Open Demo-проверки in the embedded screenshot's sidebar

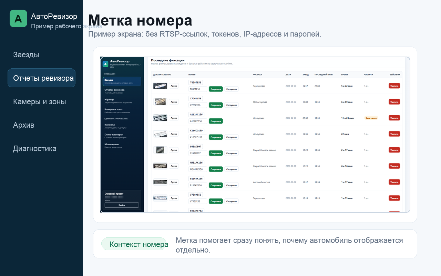(x=122, y=136)
